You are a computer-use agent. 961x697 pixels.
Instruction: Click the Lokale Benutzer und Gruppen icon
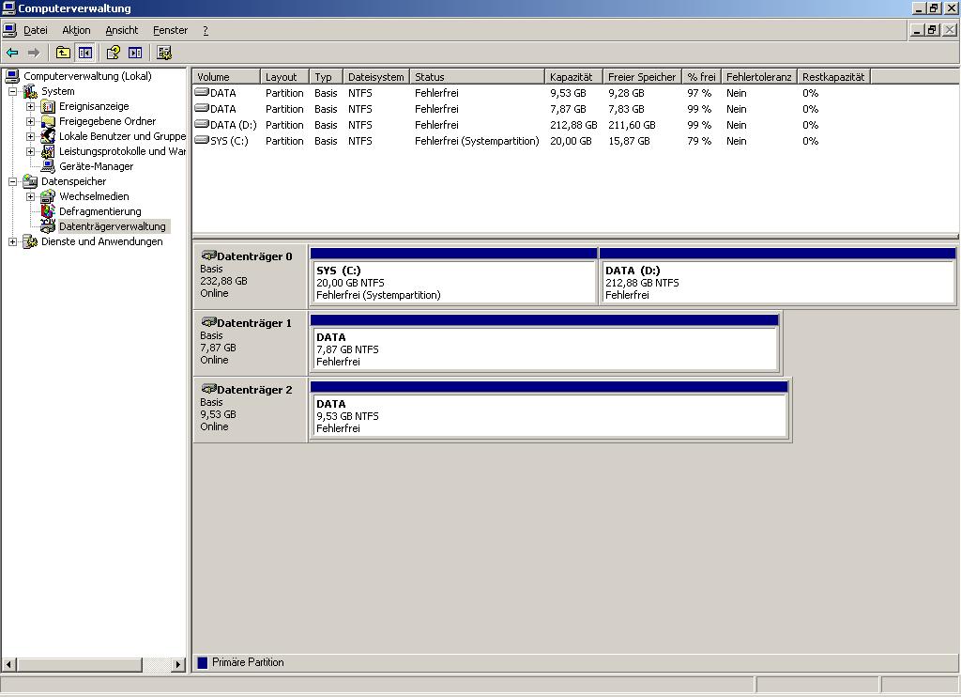point(48,136)
